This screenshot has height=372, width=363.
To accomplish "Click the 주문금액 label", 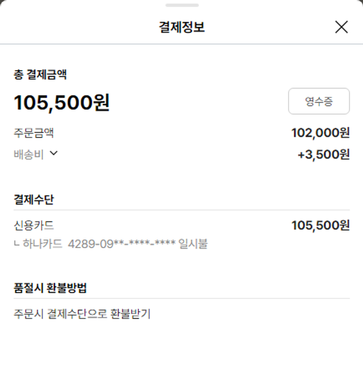I will [x=33, y=133].
